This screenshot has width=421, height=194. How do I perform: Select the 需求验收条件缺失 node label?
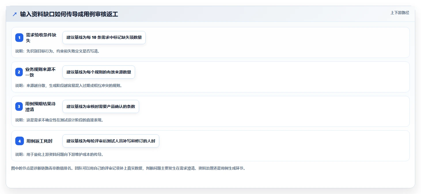coord(41,38)
